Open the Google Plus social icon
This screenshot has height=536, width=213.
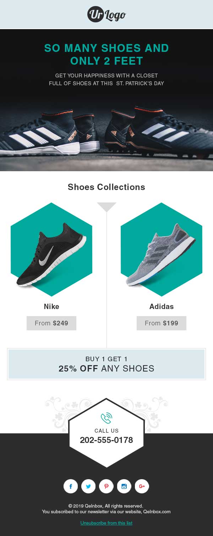coord(142,486)
